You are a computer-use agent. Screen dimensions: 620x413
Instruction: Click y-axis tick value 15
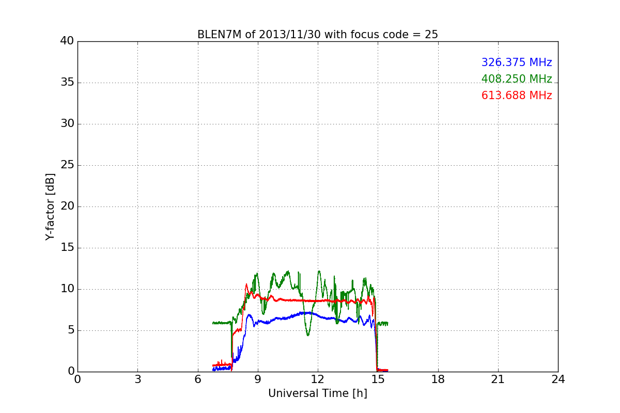(67, 248)
